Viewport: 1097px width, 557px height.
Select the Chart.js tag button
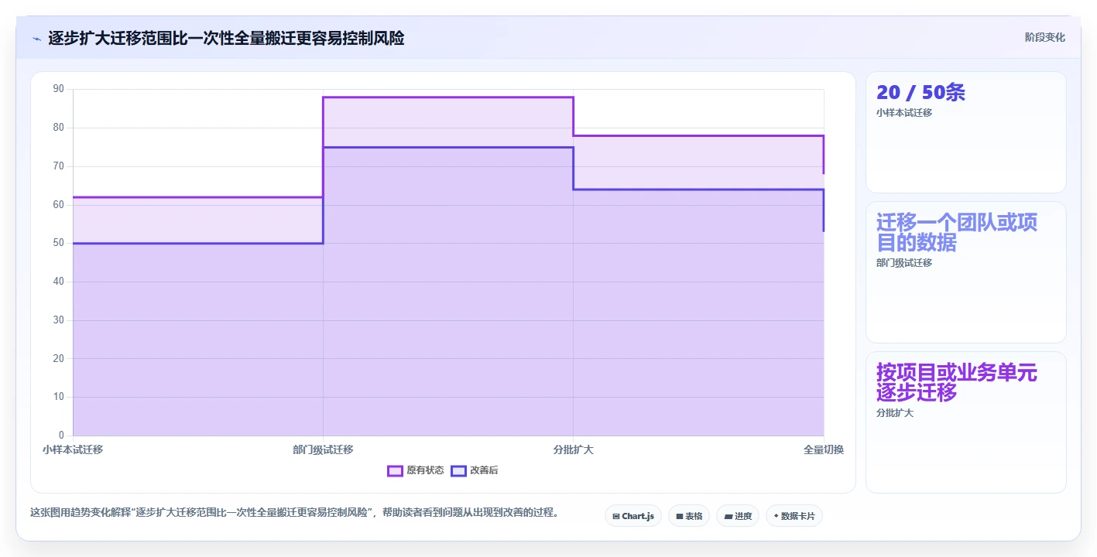(632, 516)
